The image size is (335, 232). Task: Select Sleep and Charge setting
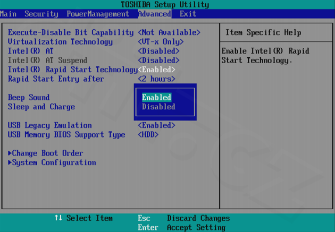[41, 107]
